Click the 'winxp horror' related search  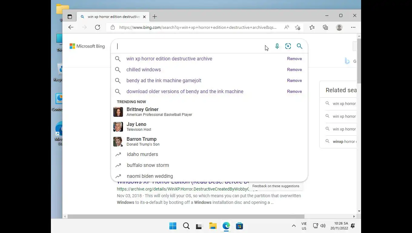tap(344, 141)
